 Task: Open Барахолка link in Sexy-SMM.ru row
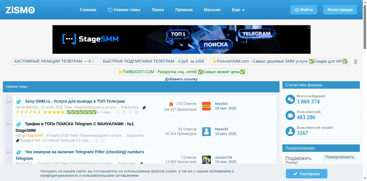pos(130,107)
